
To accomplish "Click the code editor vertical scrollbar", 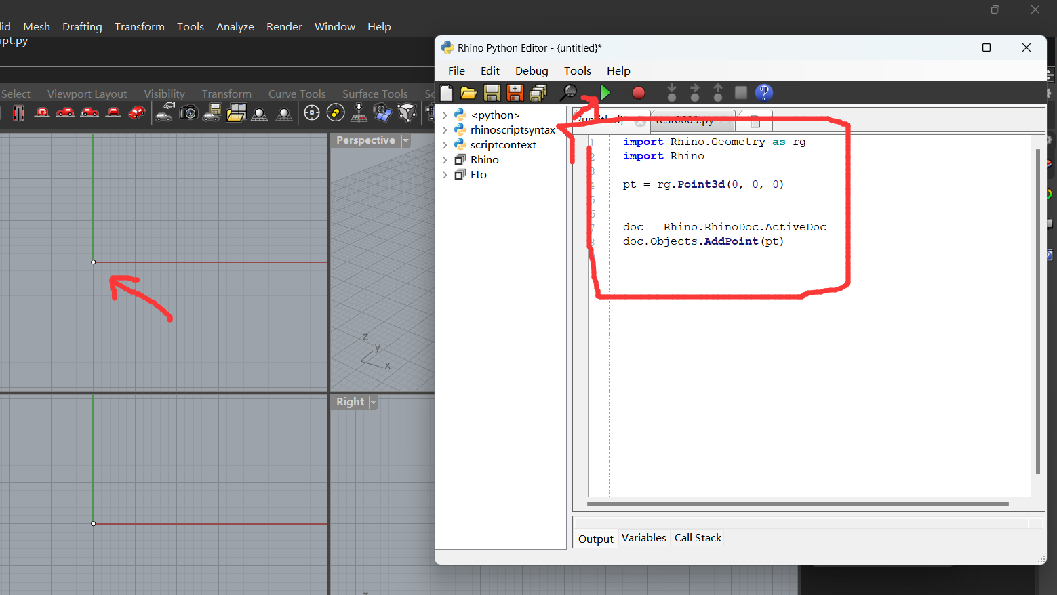I will tap(1038, 312).
